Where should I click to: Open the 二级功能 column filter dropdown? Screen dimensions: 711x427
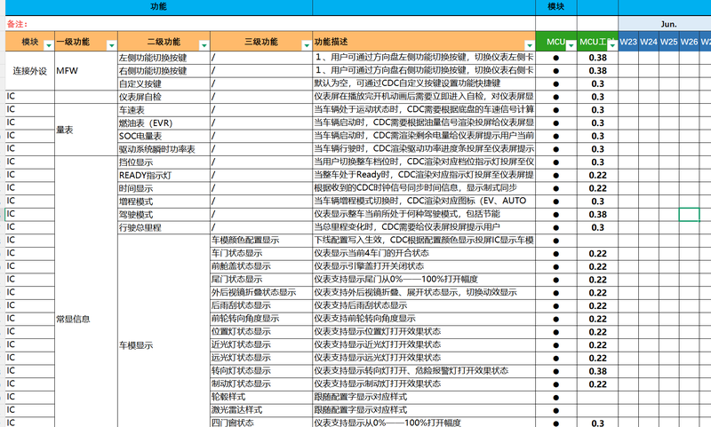click(204, 45)
